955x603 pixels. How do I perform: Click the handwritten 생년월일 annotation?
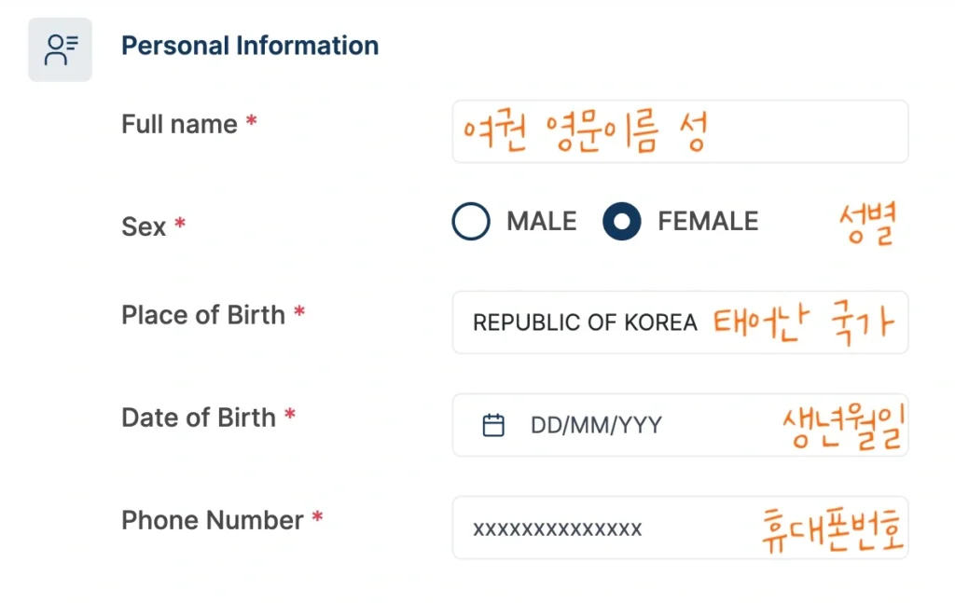845,426
